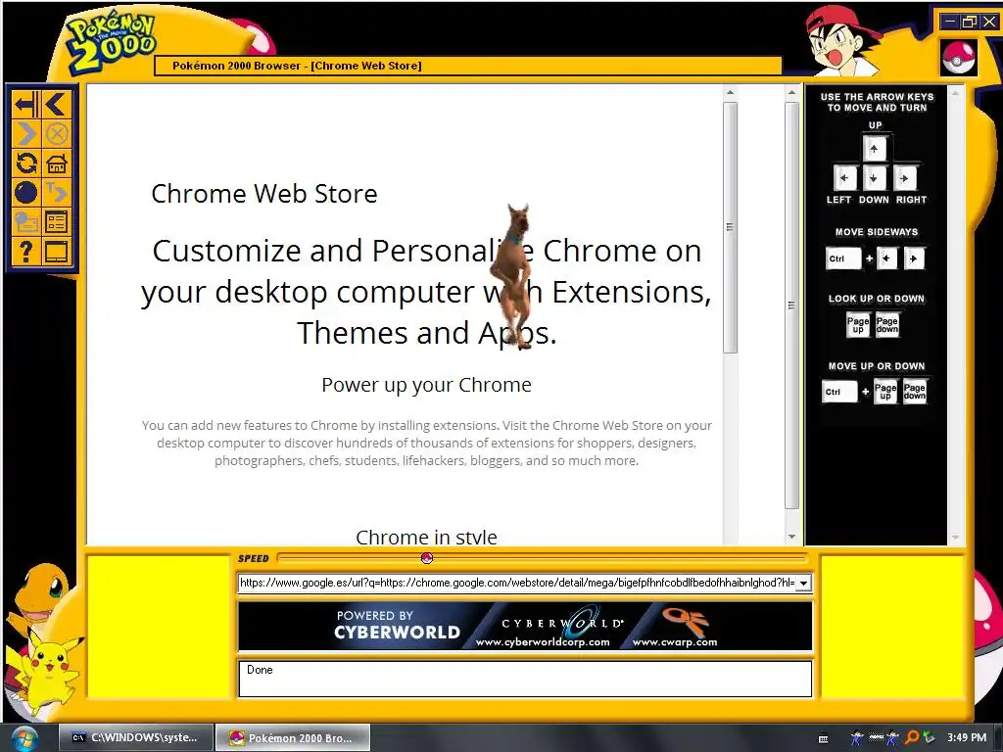Click the Pokéball icon below window controls
1003x752 pixels.
(958, 57)
